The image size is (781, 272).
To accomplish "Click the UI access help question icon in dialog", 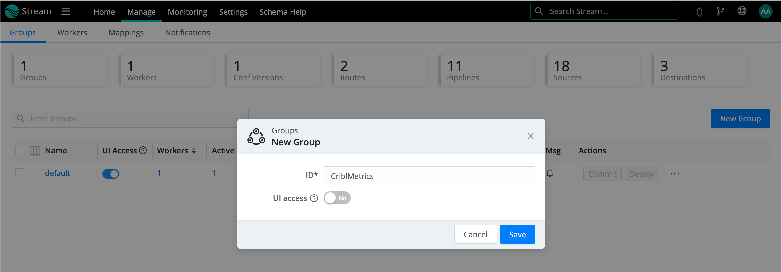I will pyautogui.click(x=314, y=198).
